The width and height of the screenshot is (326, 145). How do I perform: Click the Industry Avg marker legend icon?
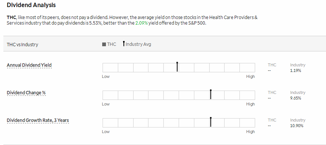pyautogui.click(x=124, y=44)
